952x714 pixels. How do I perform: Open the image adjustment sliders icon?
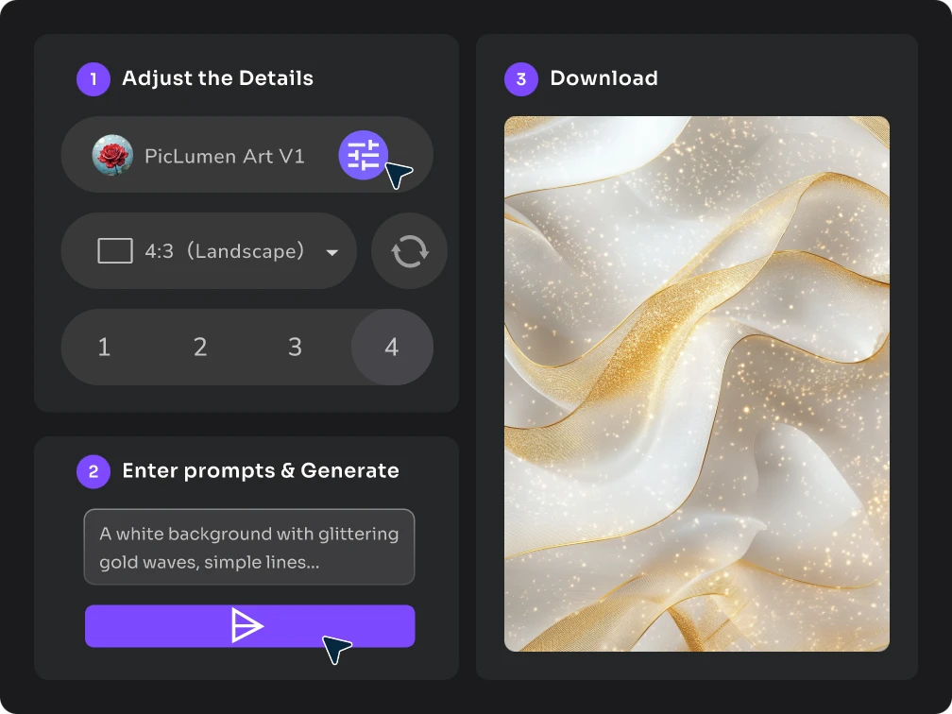click(x=363, y=156)
